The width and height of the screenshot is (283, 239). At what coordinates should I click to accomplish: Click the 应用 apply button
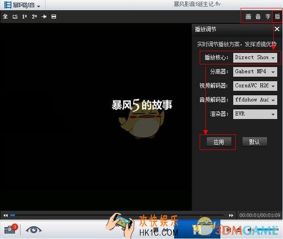coord(219,142)
